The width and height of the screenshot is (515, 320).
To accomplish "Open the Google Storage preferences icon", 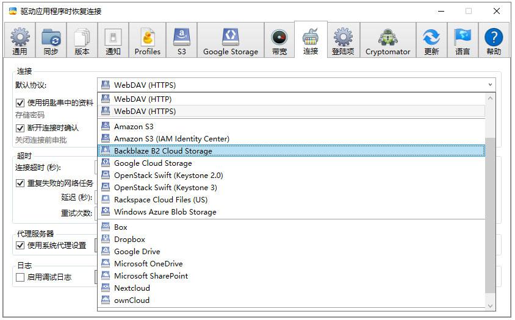I will pyautogui.click(x=231, y=37).
